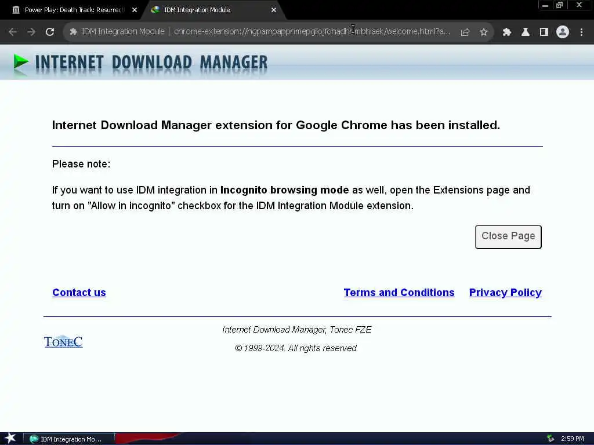Click the 'Please note:' text
This screenshot has height=445, width=594.
click(x=81, y=164)
